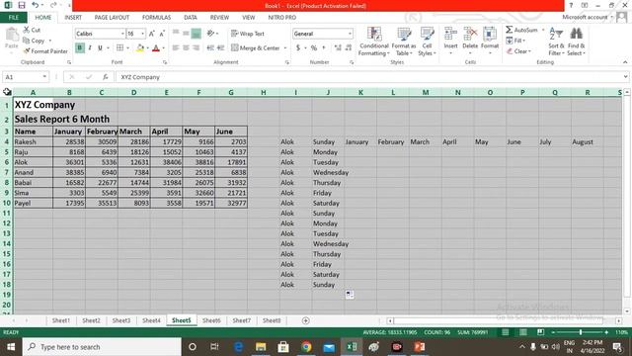This screenshot has width=632, height=356.
Task: Toggle Wrap Text
Action: click(x=248, y=34)
